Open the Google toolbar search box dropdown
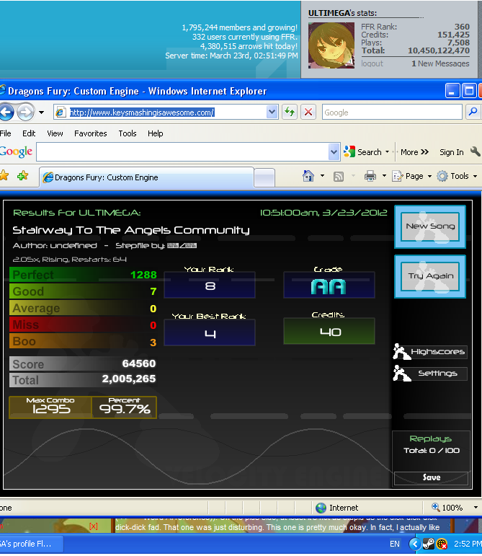 (334, 152)
